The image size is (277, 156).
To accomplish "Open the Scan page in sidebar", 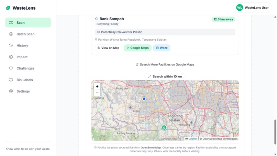I will coord(28,22).
